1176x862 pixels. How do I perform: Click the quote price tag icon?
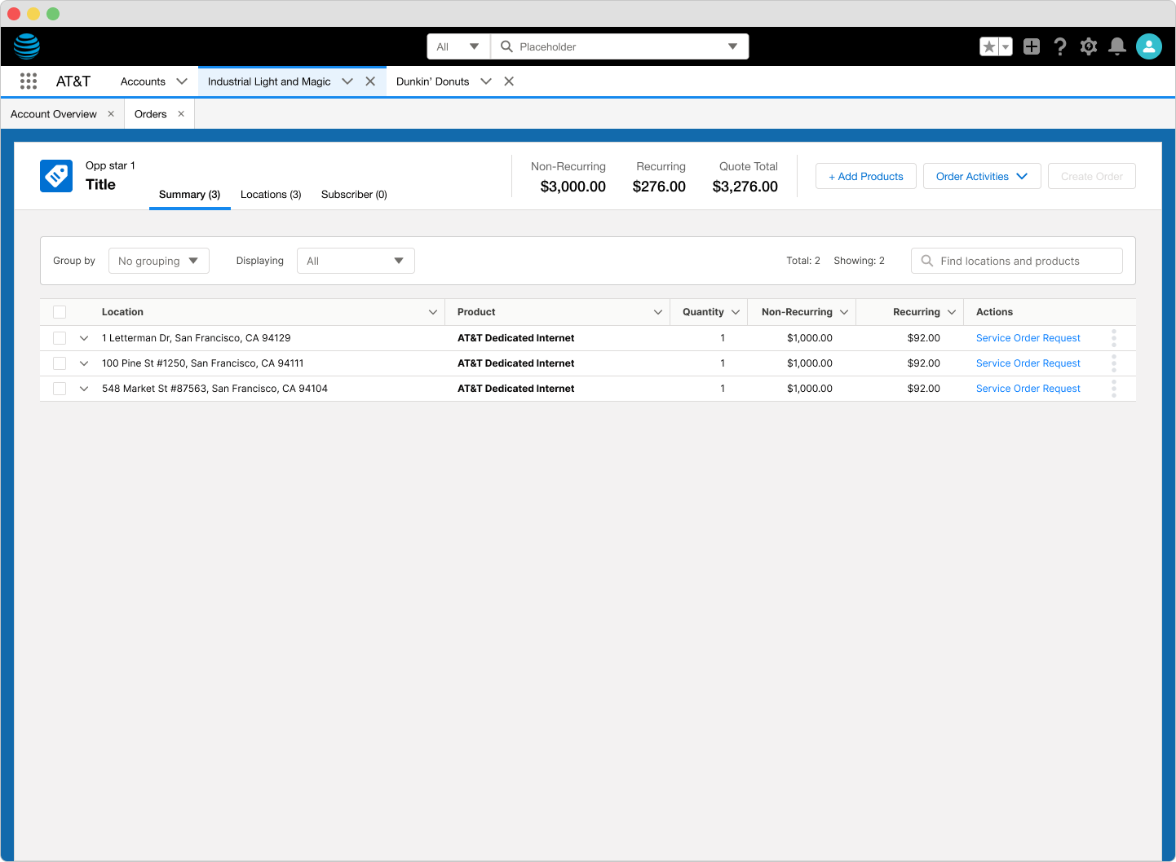[x=56, y=176]
